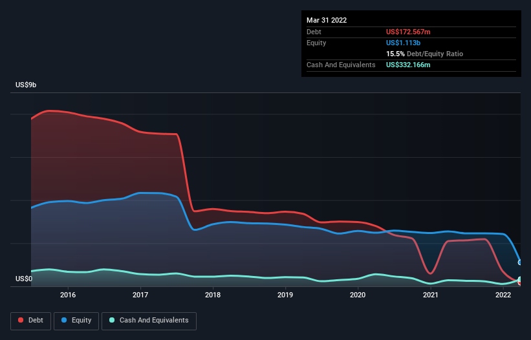Viewport: 531px width, 340px height.
Task: Click the red Debt legend dot
Action: [21, 320]
